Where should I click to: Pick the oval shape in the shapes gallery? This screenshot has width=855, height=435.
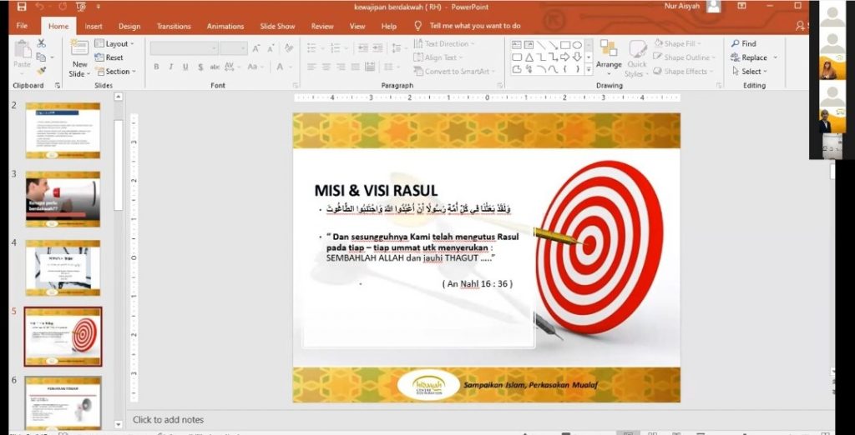pos(577,45)
